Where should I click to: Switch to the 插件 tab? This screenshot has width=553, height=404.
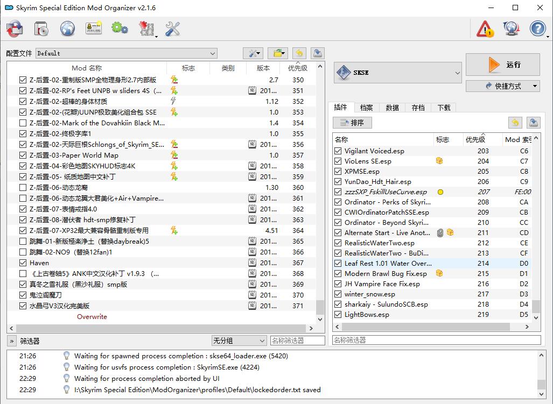341,107
